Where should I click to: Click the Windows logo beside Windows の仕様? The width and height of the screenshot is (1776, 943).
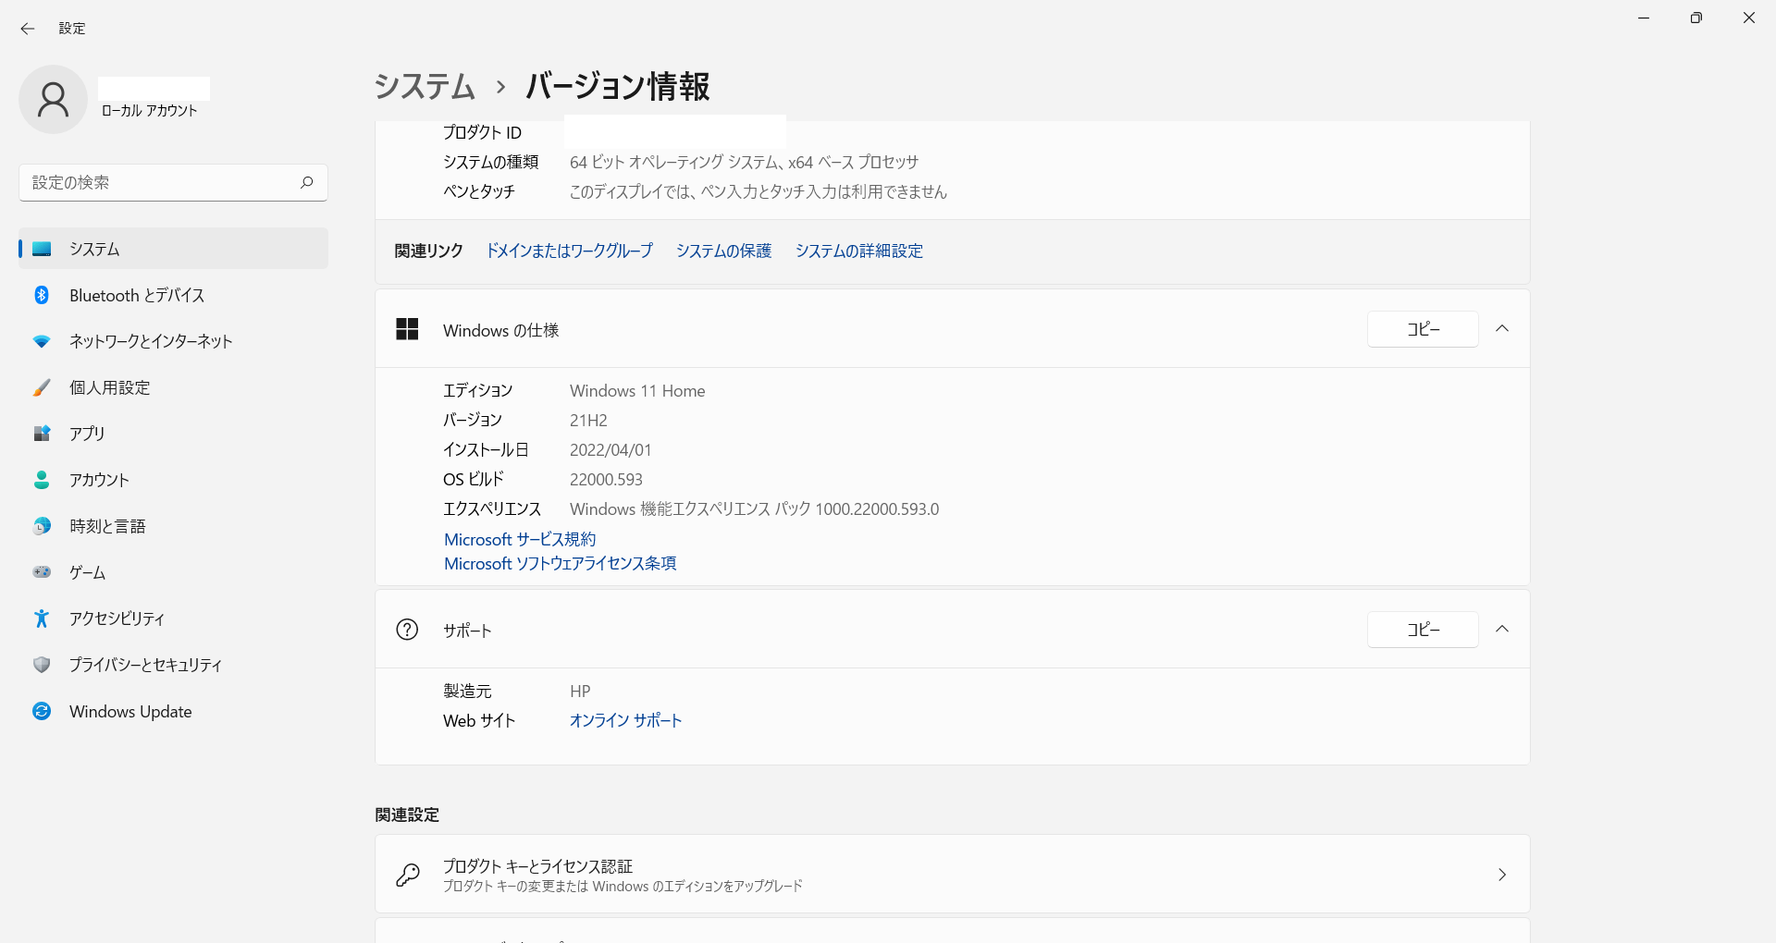[407, 329]
